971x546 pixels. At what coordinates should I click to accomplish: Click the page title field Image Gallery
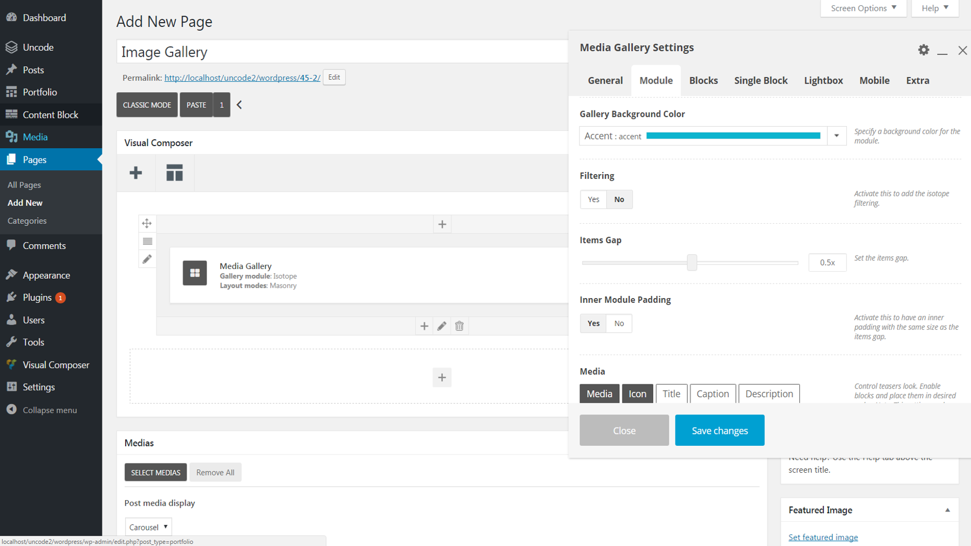[x=342, y=52]
